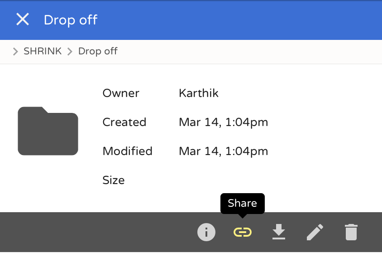The width and height of the screenshot is (382, 253).
Task: Click the first breadcrumb chevron before SHRINK
Action: point(15,51)
